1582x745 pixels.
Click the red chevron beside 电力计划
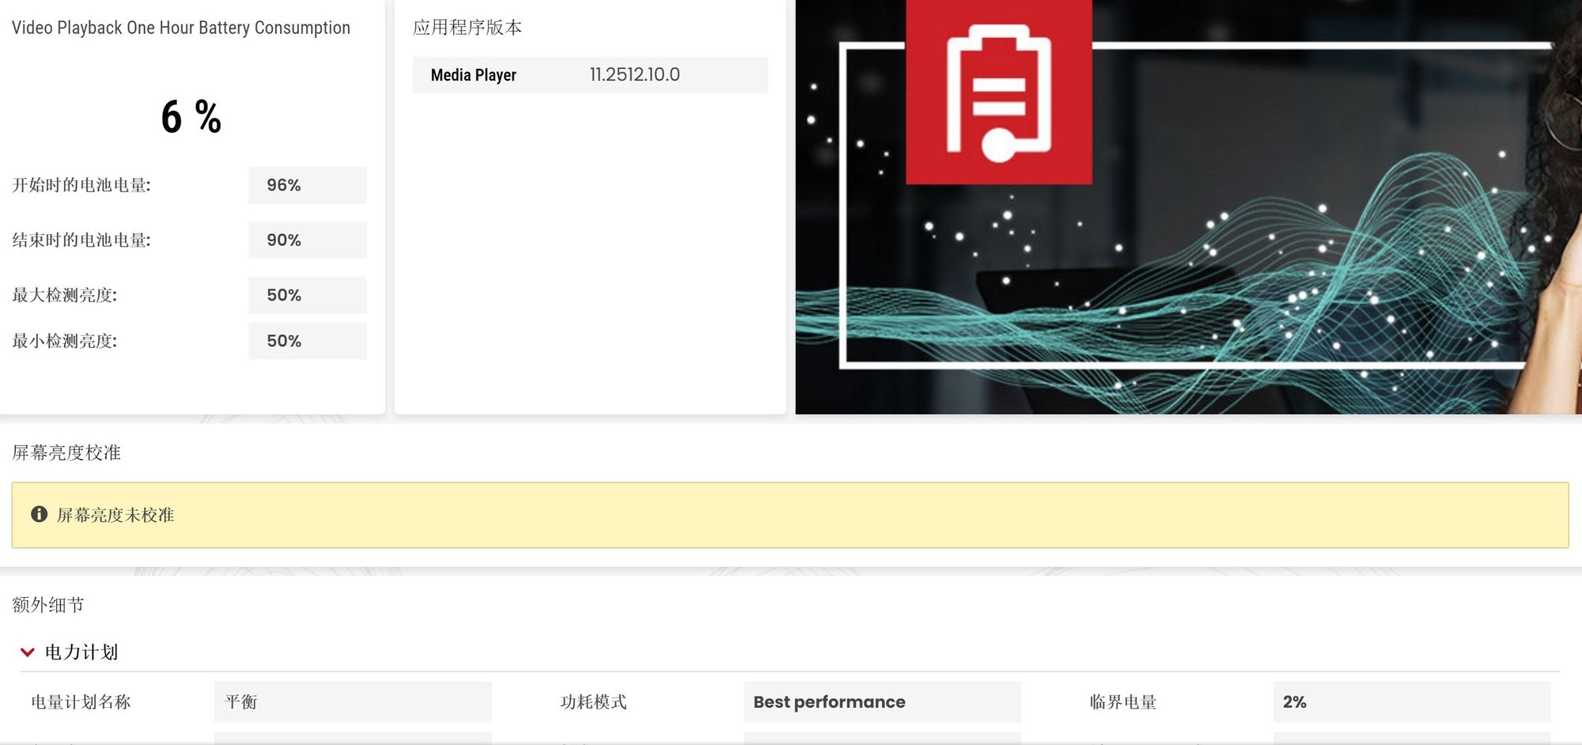tap(27, 652)
